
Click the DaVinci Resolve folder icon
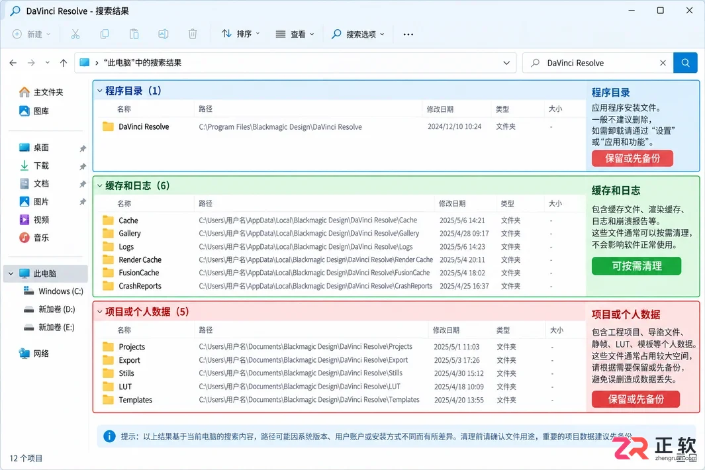[x=108, y=126]
